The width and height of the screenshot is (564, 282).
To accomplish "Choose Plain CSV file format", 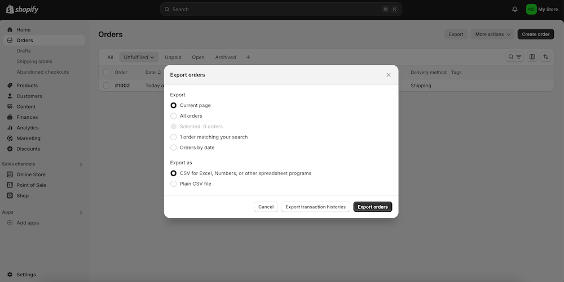I will pos(173,183).
